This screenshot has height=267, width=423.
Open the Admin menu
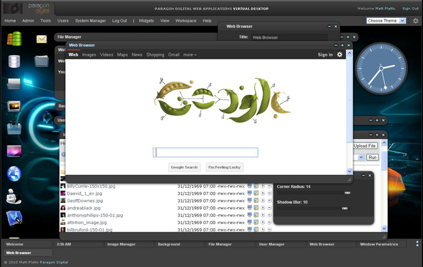tap(28, 21)
